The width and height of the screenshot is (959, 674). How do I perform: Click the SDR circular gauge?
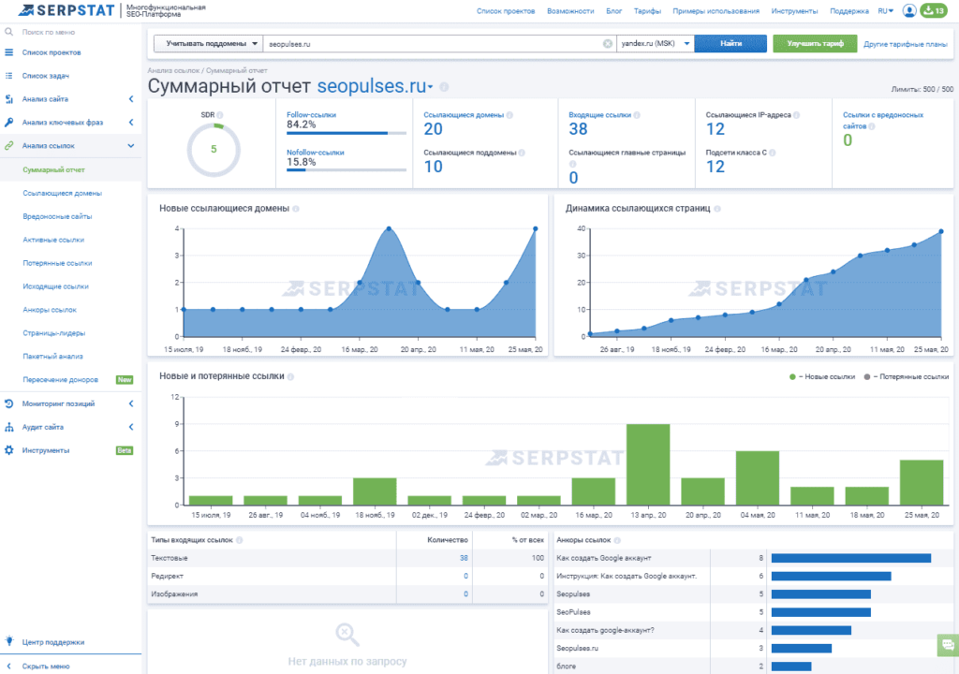(214, 149)
